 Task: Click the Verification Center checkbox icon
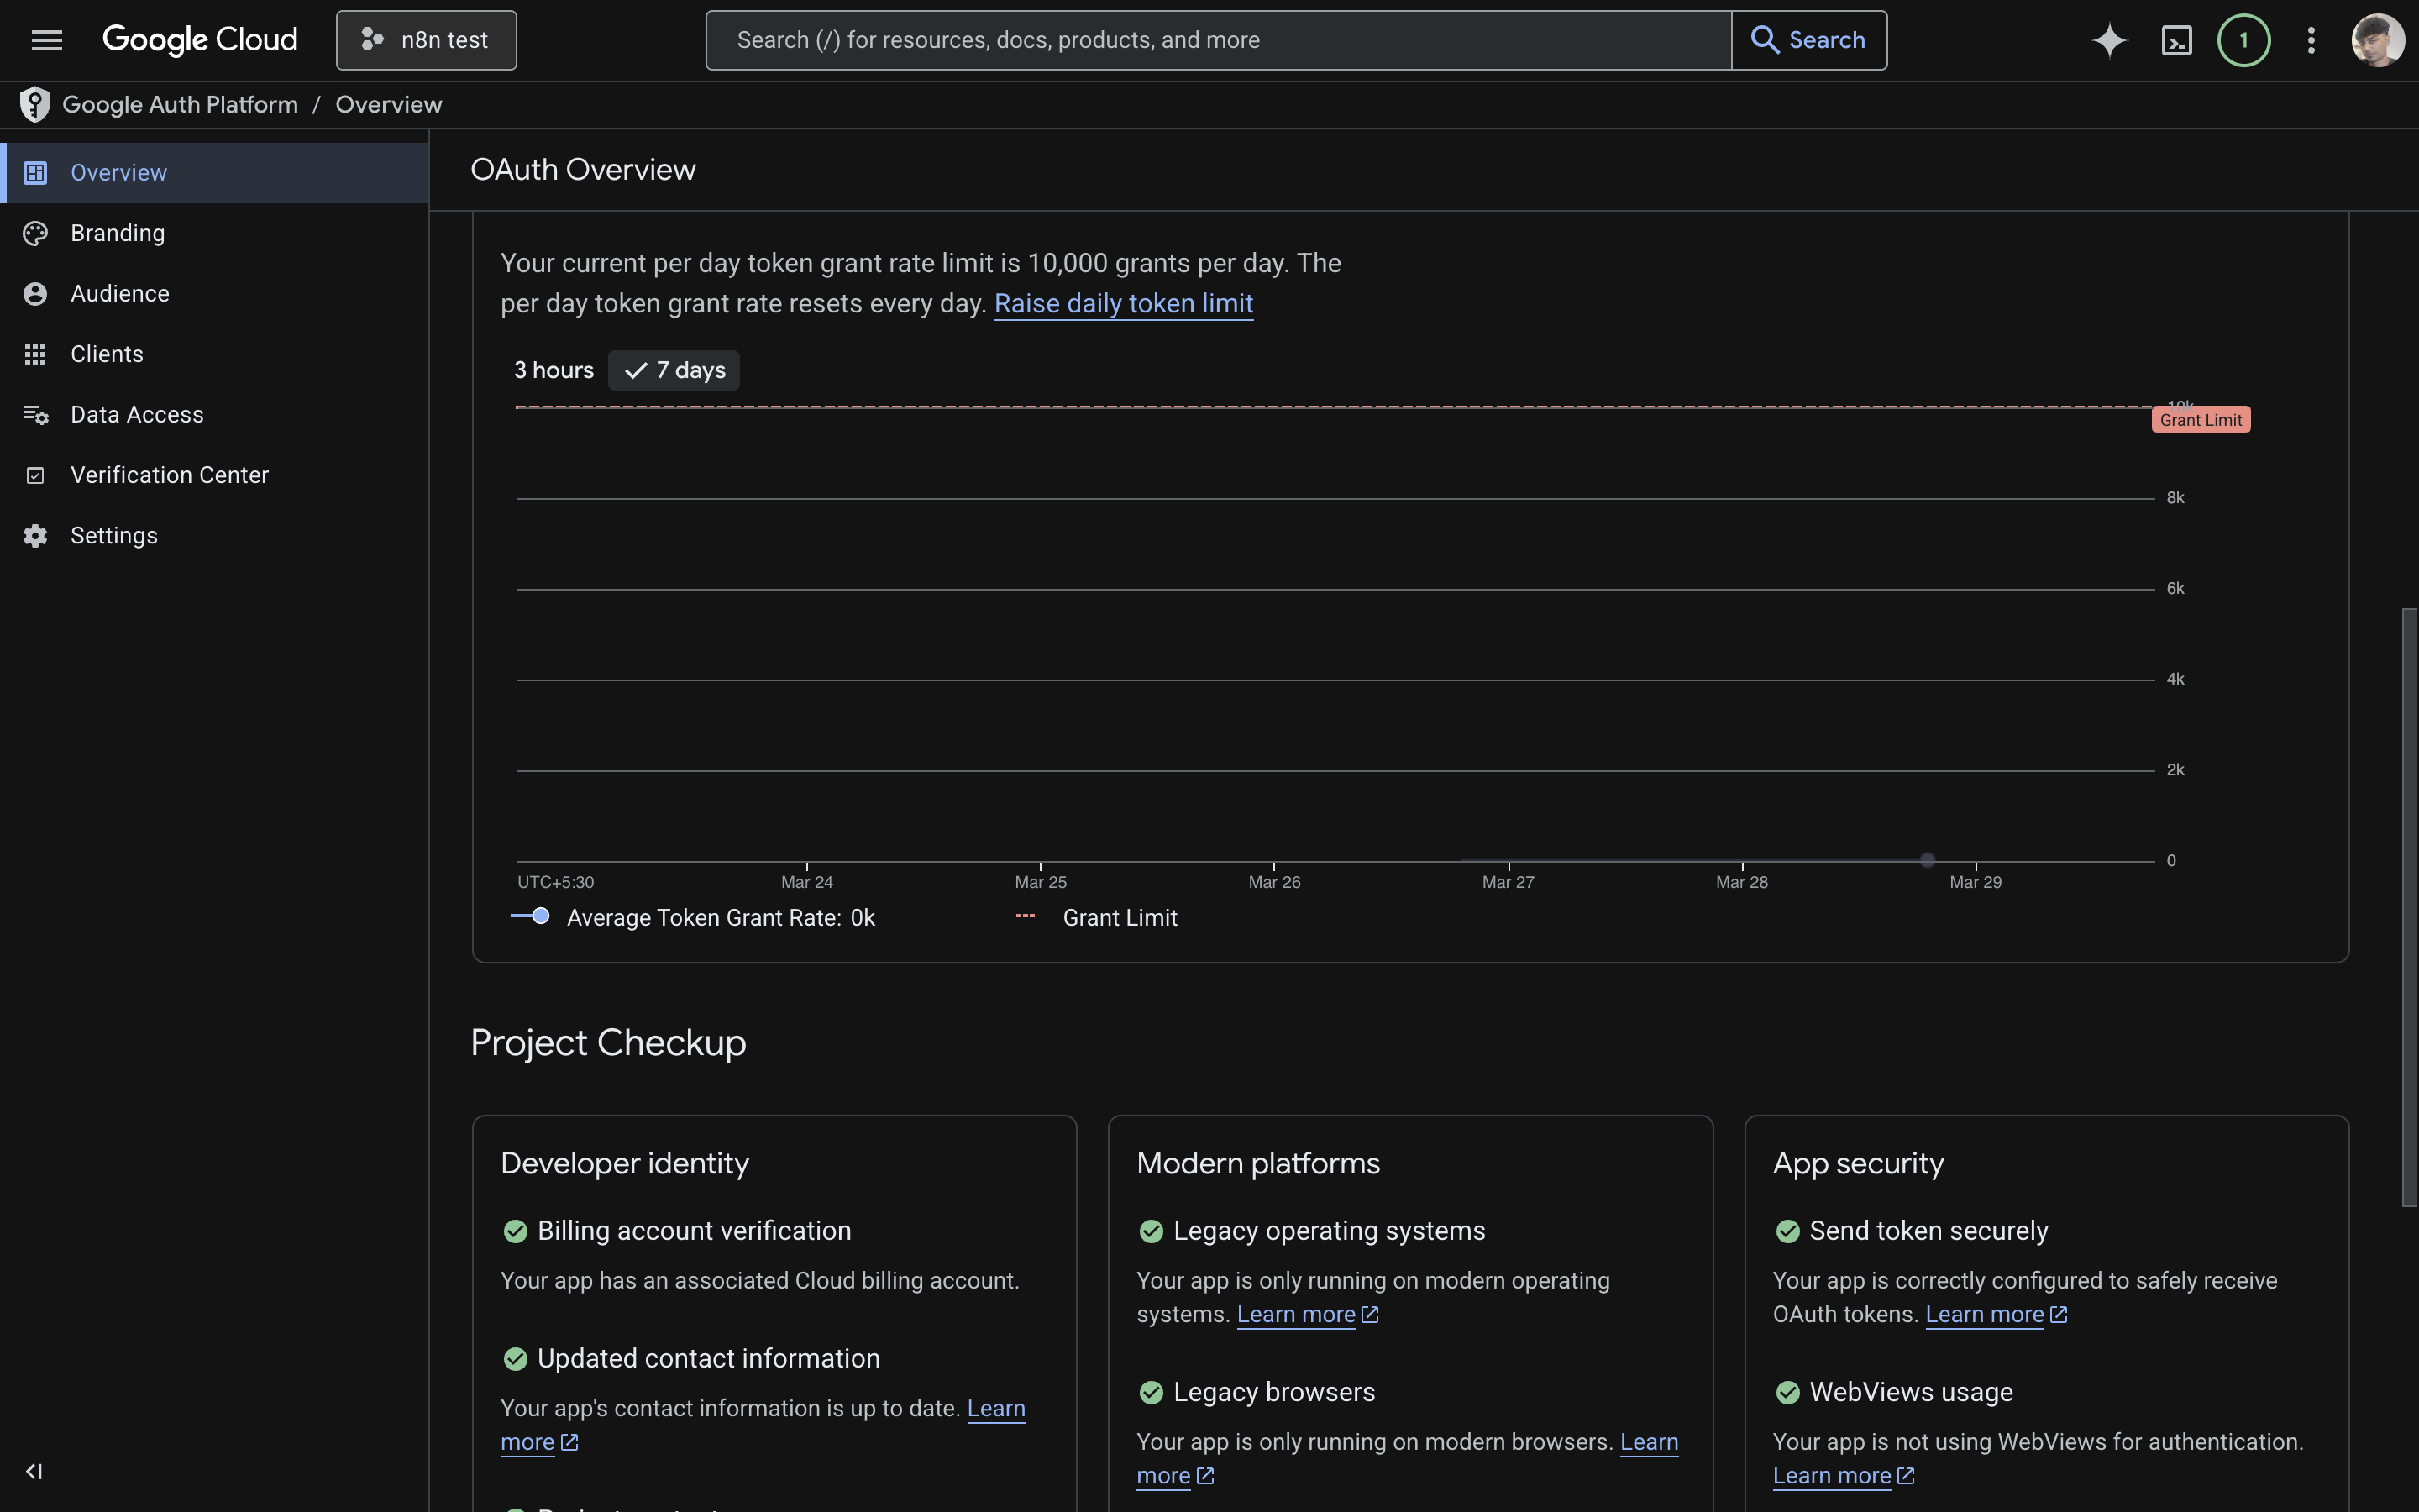click(x=35, y=475)
